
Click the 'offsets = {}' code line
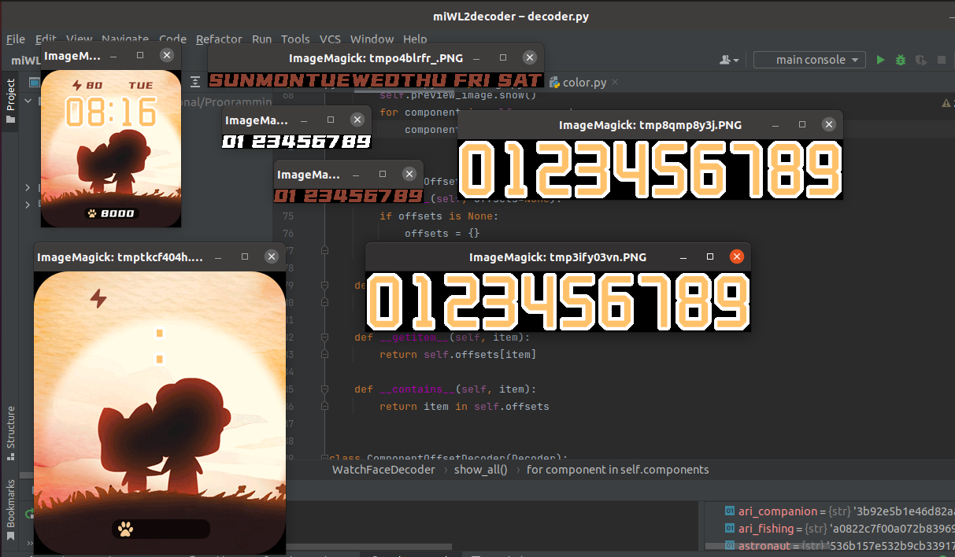442,234
